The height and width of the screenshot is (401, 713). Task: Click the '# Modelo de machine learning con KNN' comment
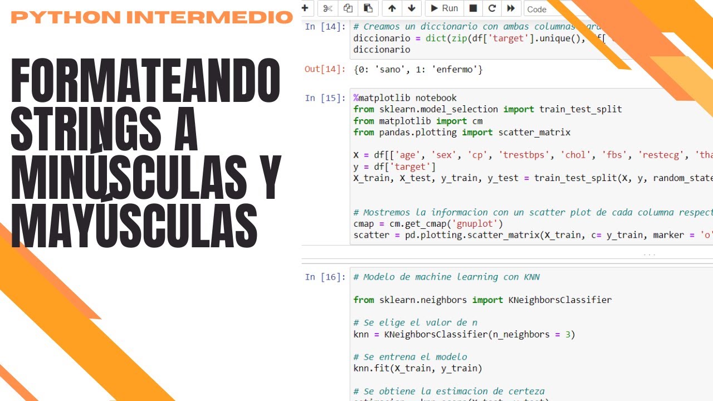(446, 277)
